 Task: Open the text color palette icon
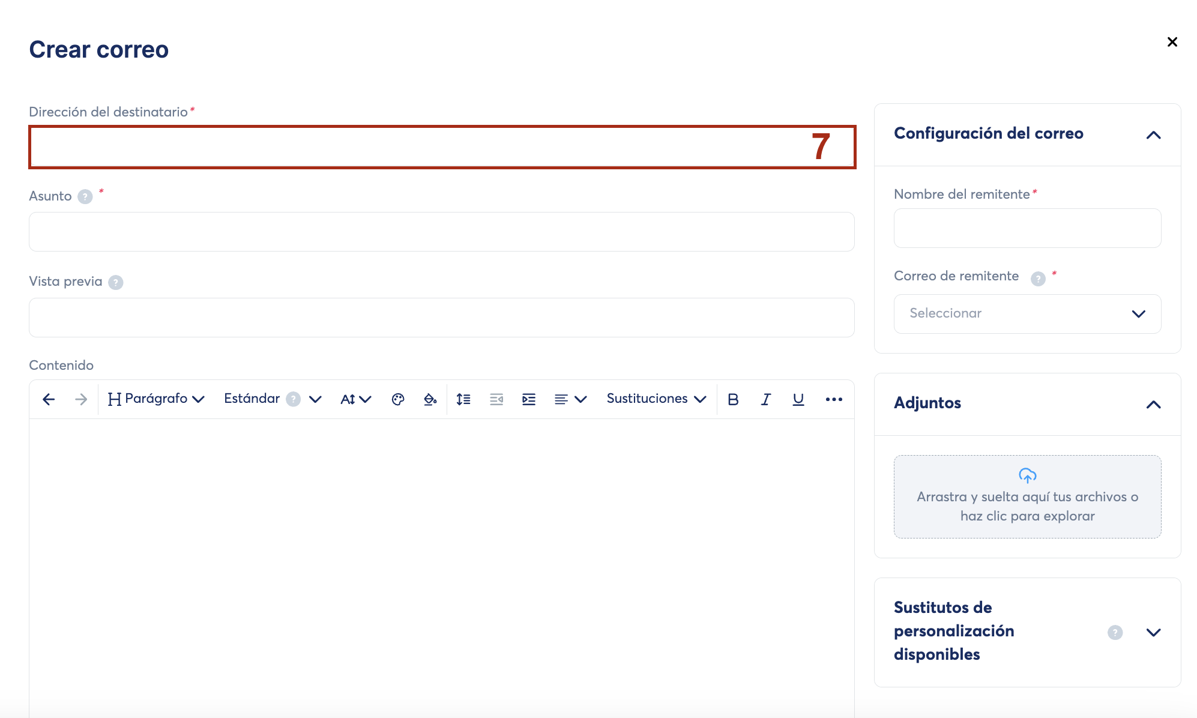tap(398, 399)
